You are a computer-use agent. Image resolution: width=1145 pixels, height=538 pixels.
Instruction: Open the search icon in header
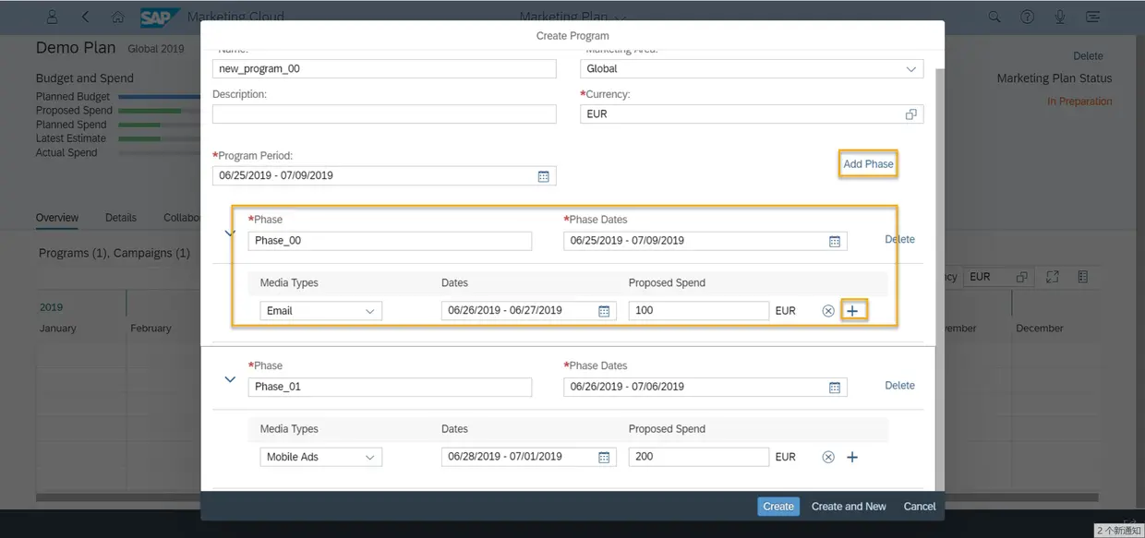(x=994, y=17)
